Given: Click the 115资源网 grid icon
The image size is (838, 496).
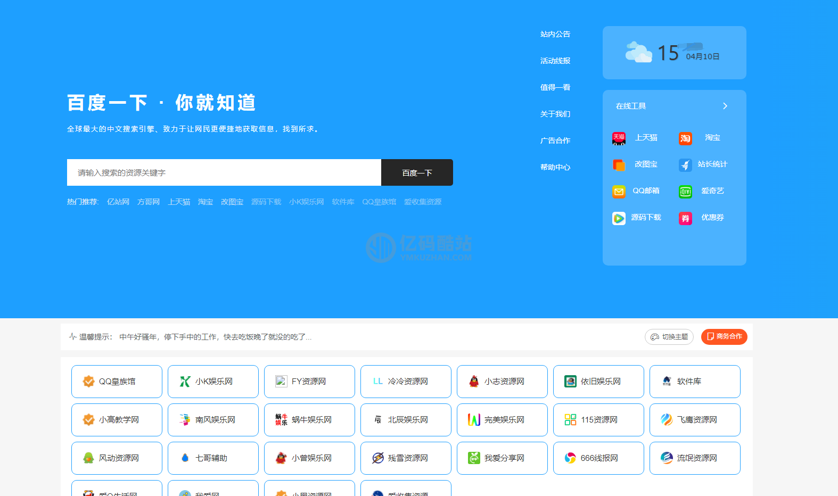Looking at the screenshot, I should click(570, 419).
